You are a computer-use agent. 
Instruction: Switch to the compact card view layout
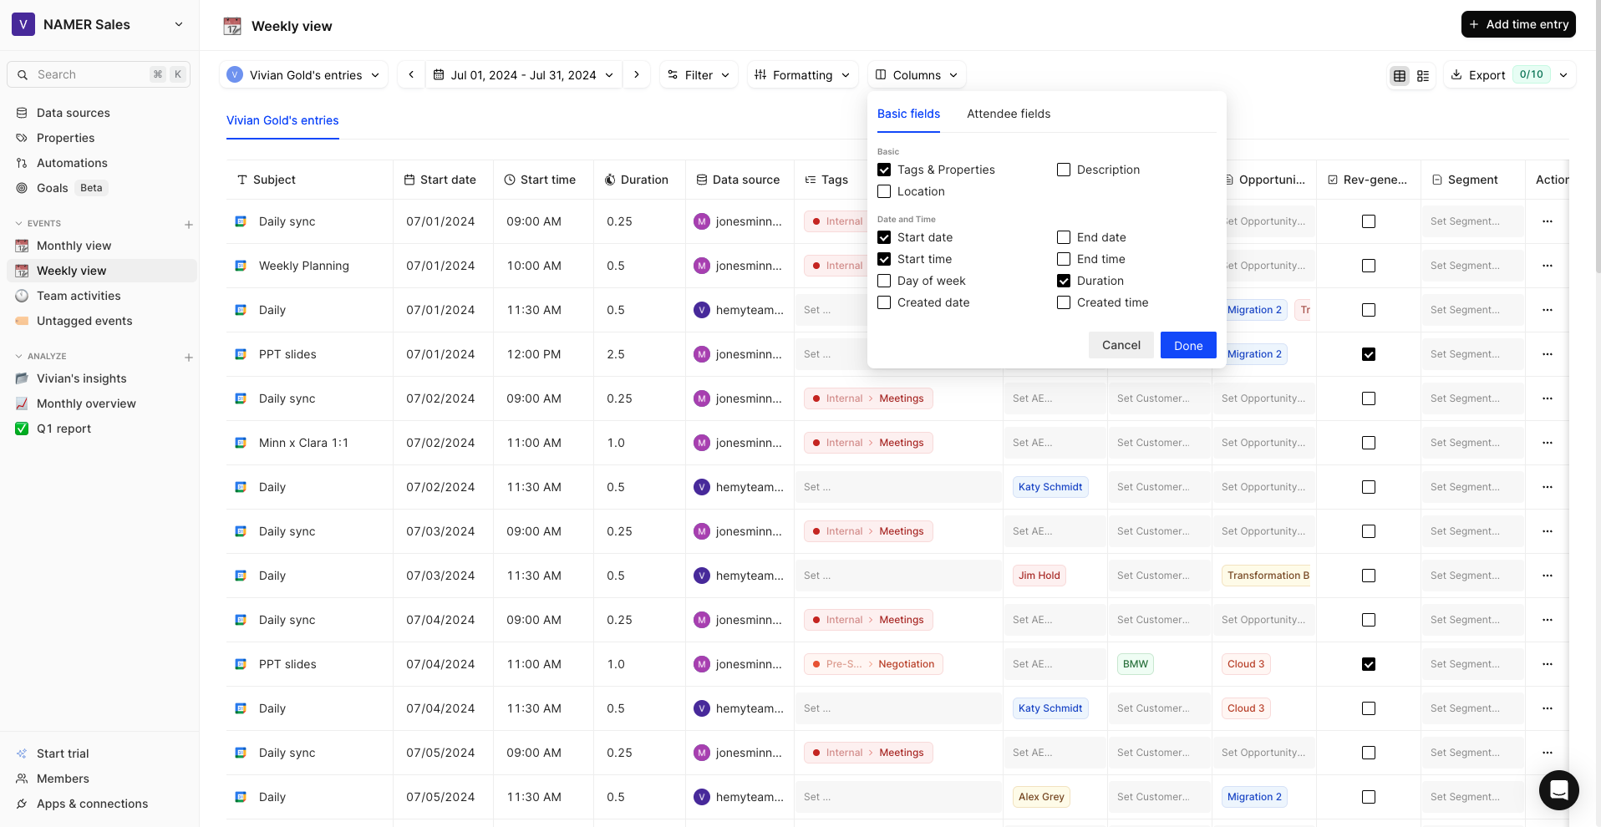(1424, 75)
